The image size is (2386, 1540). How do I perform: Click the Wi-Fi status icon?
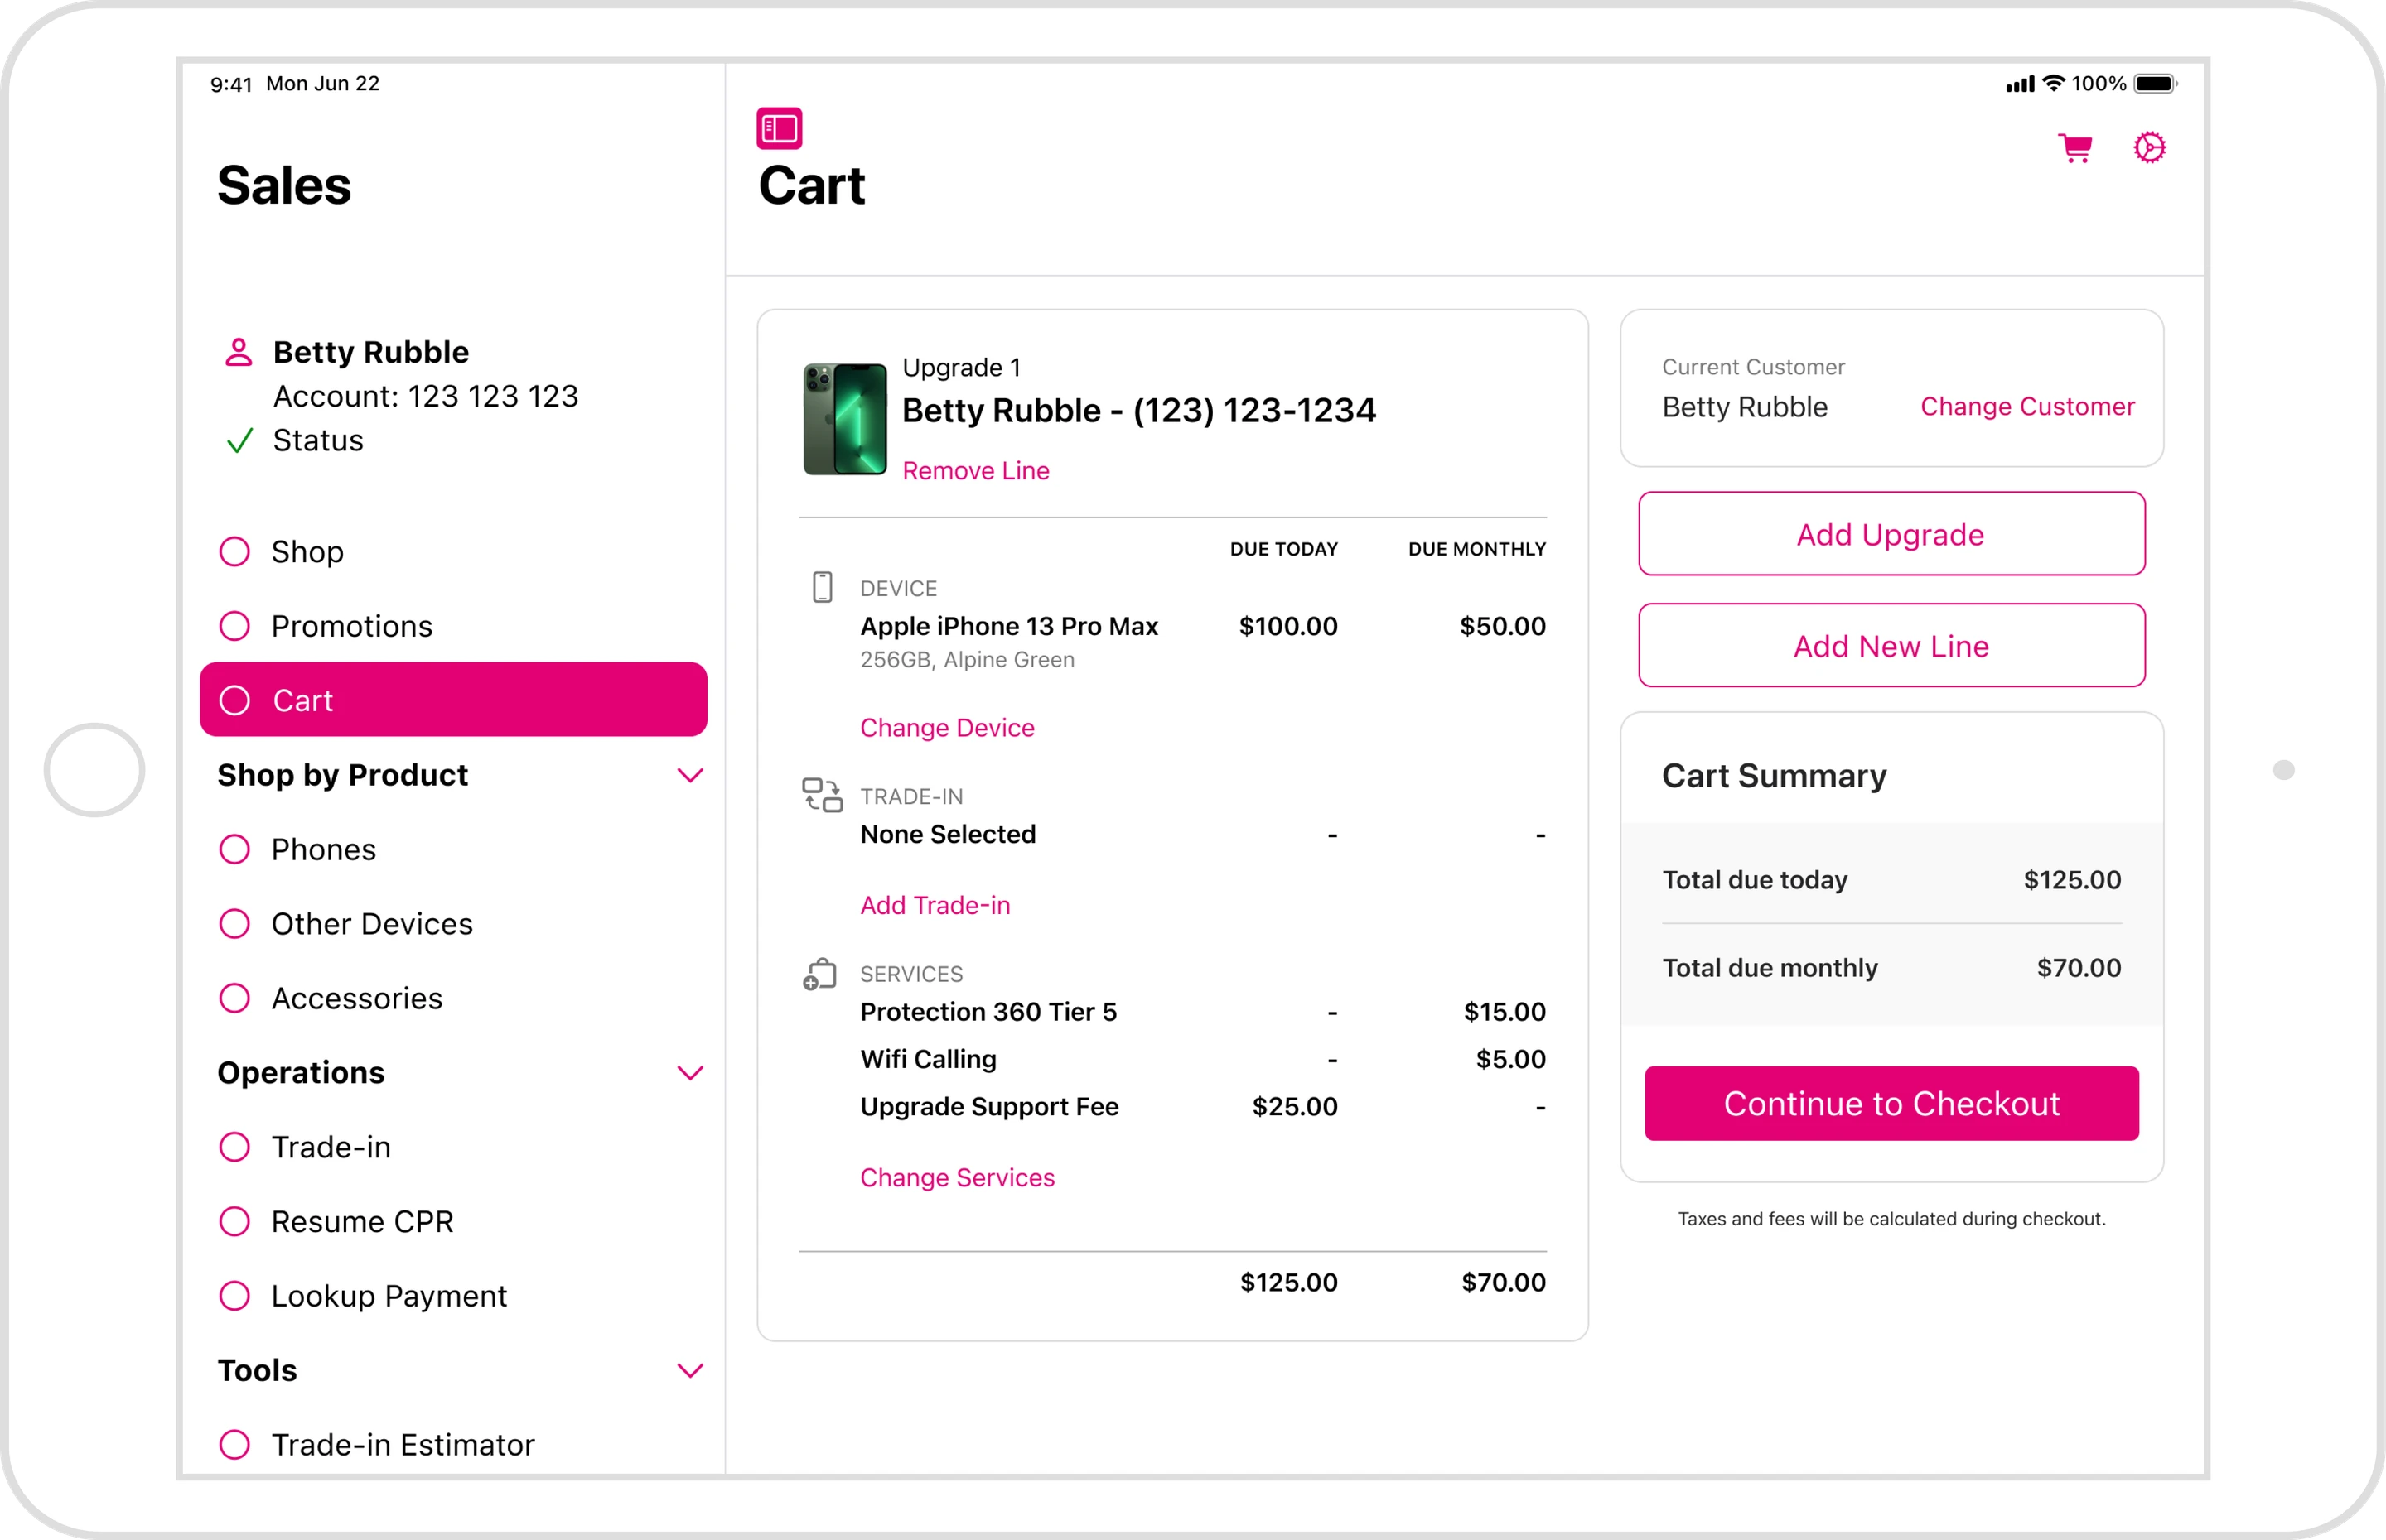coord(2054,83)
